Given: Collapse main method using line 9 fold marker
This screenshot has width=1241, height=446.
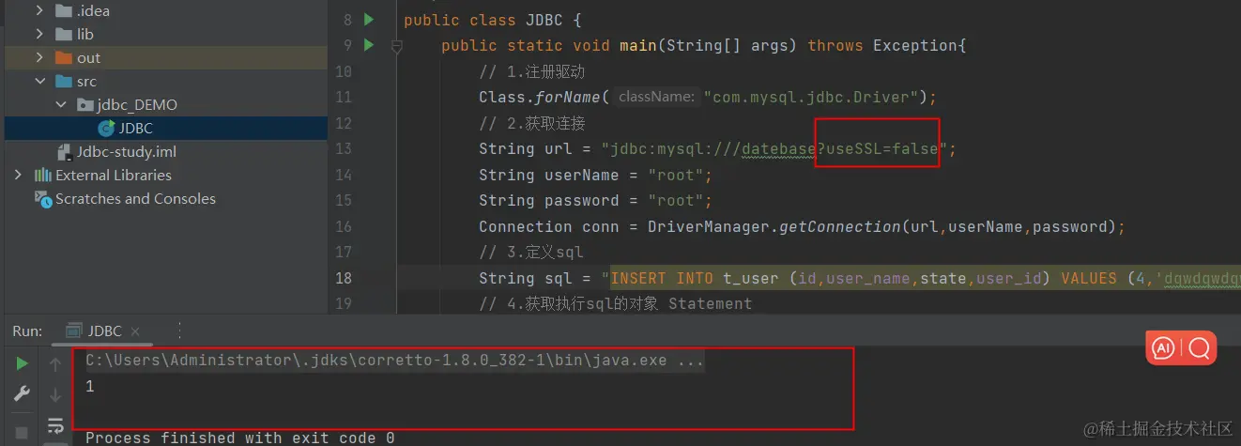Looking at the screenshot, I should click(397, 45).
